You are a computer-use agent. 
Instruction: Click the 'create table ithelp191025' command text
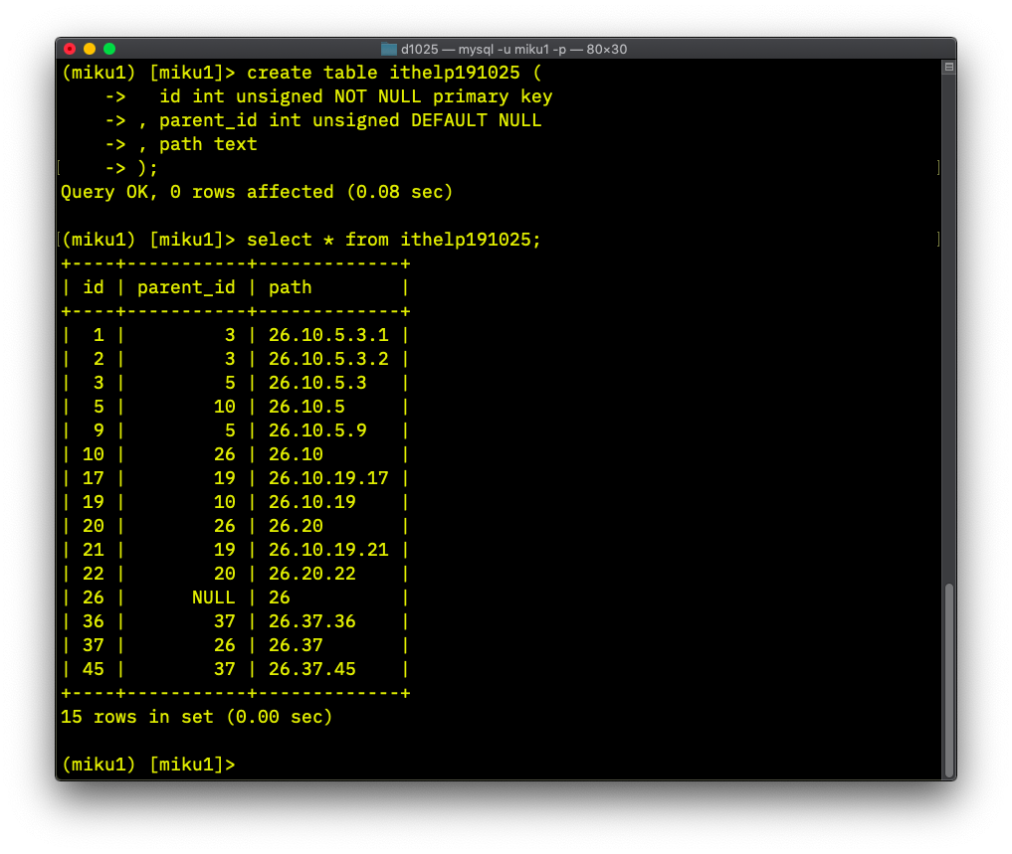pyautogui.click(x=383, y=73)
